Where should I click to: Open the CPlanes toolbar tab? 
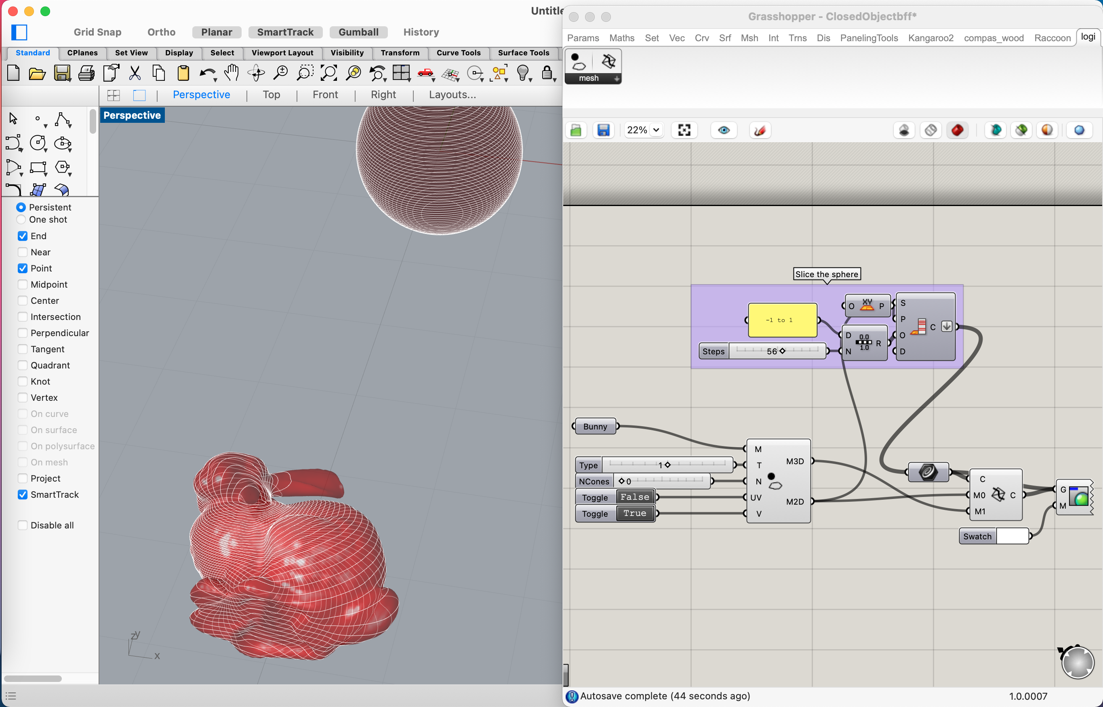coord(82,53)
